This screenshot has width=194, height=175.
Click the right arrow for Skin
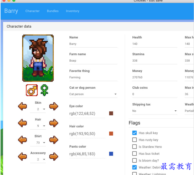[54, 106]
